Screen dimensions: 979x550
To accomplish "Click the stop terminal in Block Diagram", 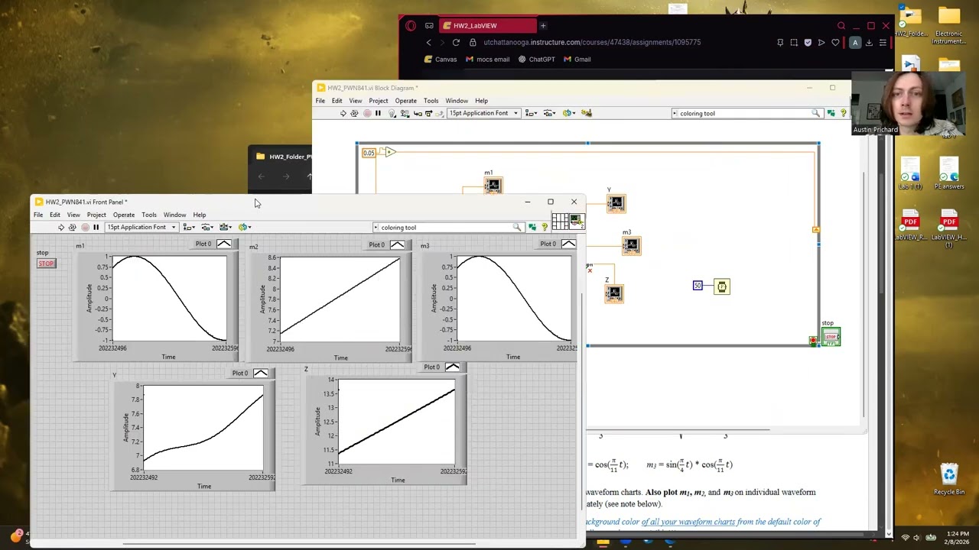I will [x=831, y=337].
